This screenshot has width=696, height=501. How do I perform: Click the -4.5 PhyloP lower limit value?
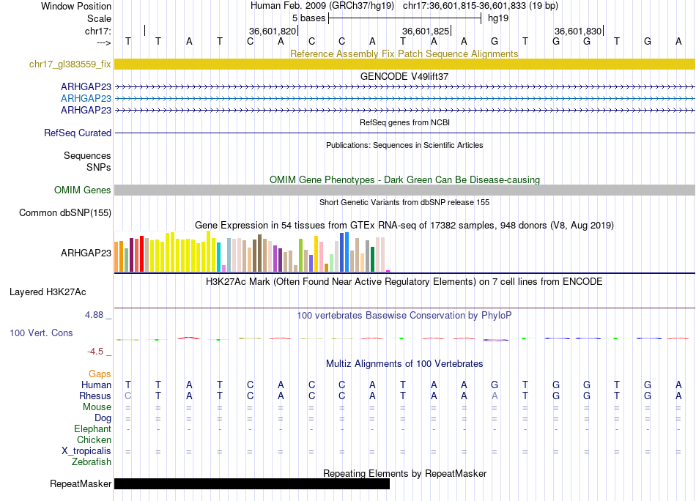[95, 352]
